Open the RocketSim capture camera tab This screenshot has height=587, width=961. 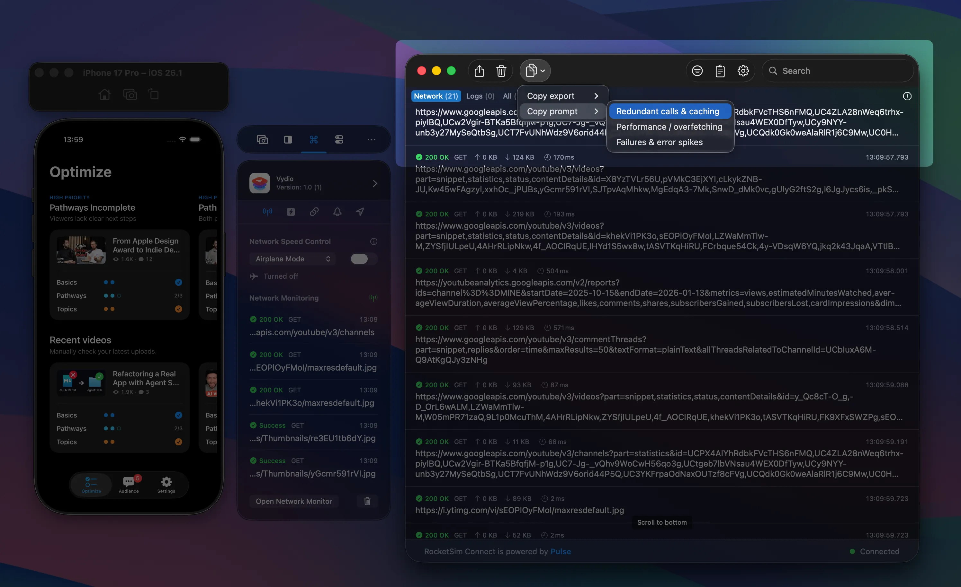click(262, 140)
